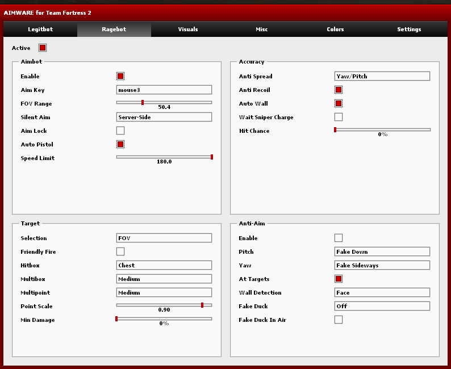Viewport: 451px width, 369px height.
Task: Click the Silent Aim label
Action: (x=35, y=118)
